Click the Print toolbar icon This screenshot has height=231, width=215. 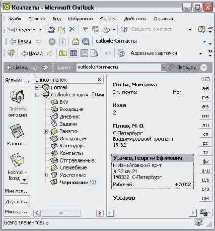(51, 30)
